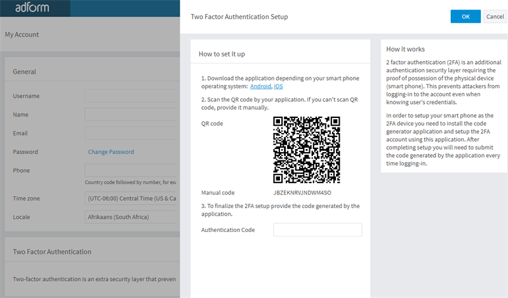Click the How it works heading

click(405, 49)
